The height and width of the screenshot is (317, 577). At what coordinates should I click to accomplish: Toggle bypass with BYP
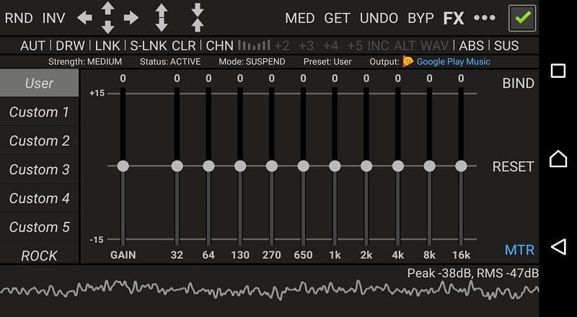coord(420,18)
